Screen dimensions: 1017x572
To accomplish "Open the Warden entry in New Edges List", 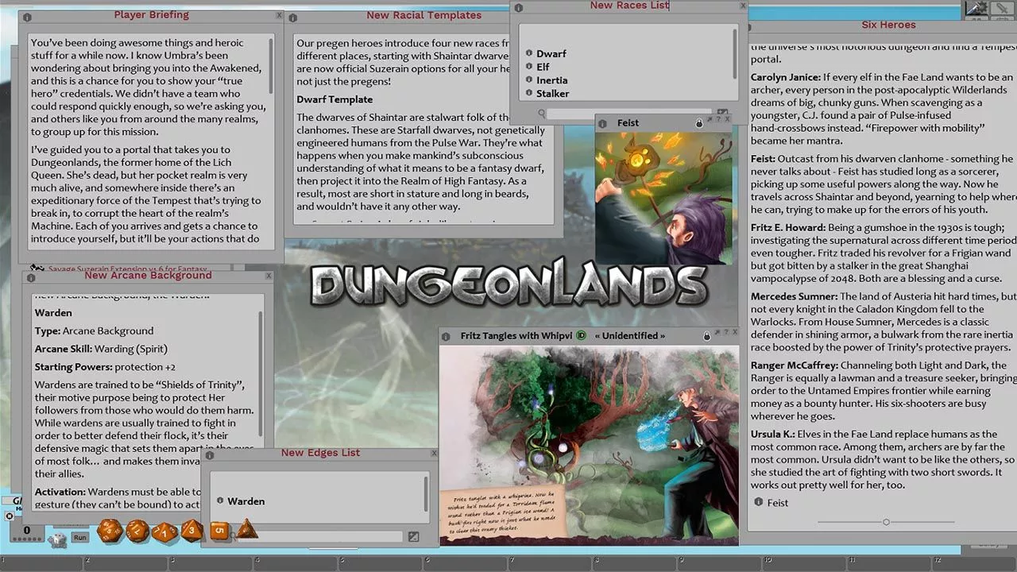I will [x=246, y=501].
